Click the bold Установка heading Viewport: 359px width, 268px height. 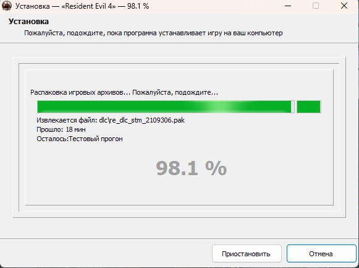tap(28, 21)
